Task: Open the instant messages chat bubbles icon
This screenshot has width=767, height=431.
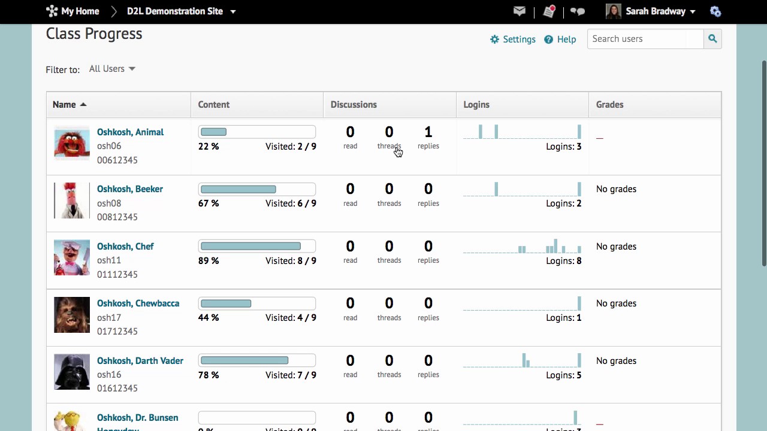Action: (x=578, y=11)
